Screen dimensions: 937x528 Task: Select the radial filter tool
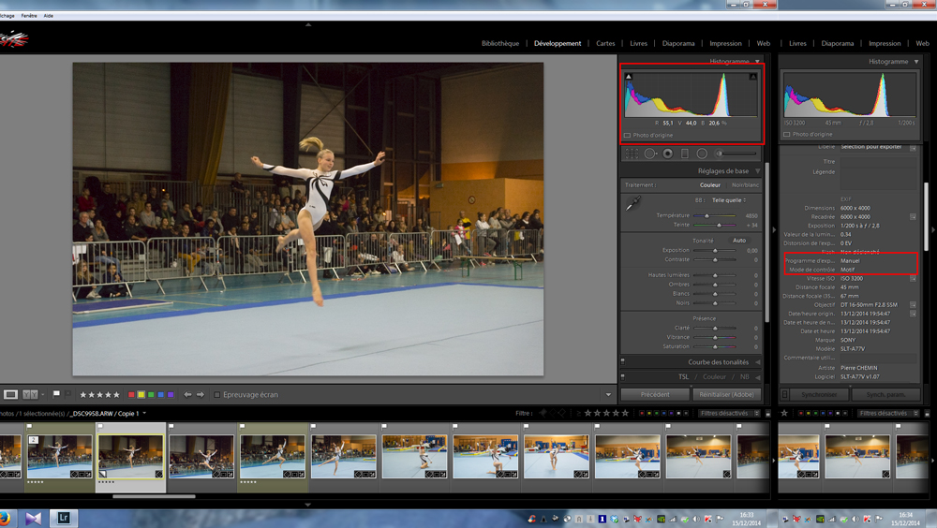702,154
